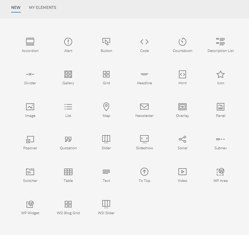Insert a WP Widget element
Viewport: 249px width, 235px height.
coord(30,208)
